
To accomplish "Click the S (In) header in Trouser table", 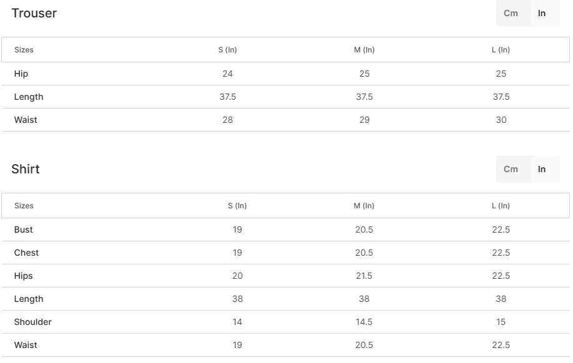I will (x=227, y=50).
